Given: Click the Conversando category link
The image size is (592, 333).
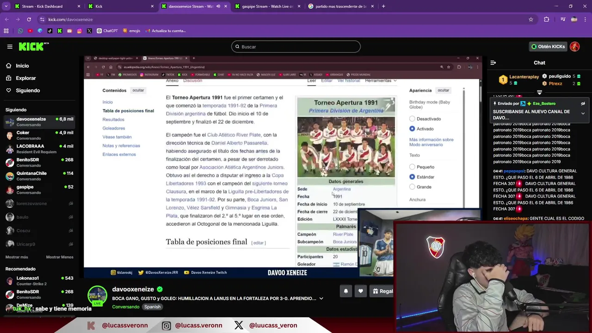Looking at the screenshot, I should click(x=126, y=307).
